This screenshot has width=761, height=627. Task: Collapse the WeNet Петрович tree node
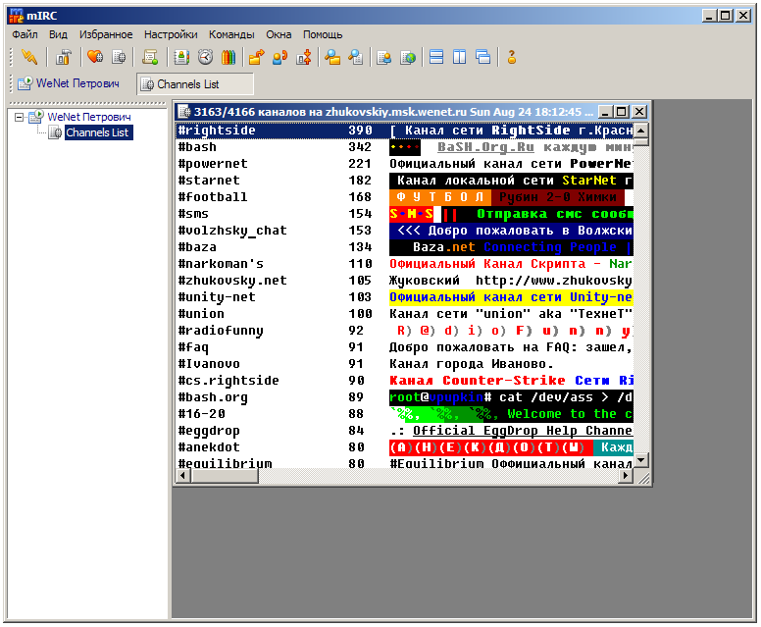(19, 117)
